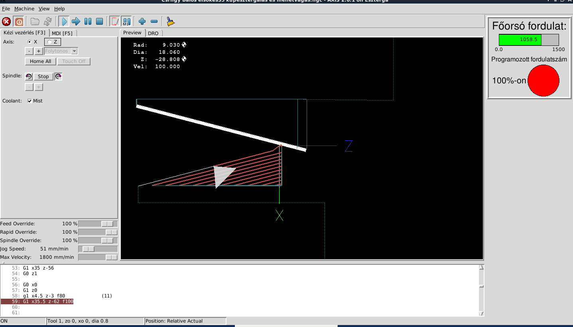
Task: Uncheck the Mist coolant checkbox
Action: coord(30,101)
